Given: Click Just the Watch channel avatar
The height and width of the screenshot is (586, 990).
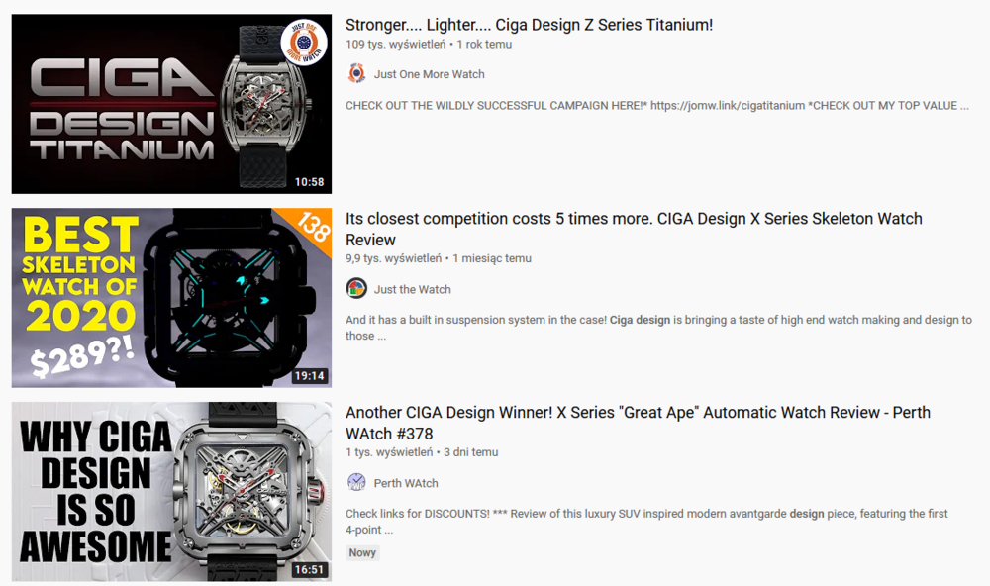Looking at the screenshot, I should [x=356, y=289].
